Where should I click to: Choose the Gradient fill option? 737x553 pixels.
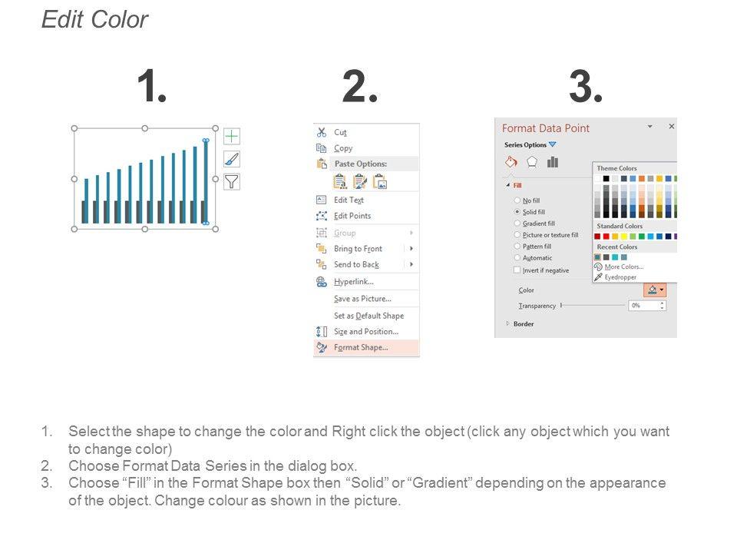(x=517, y=224)
